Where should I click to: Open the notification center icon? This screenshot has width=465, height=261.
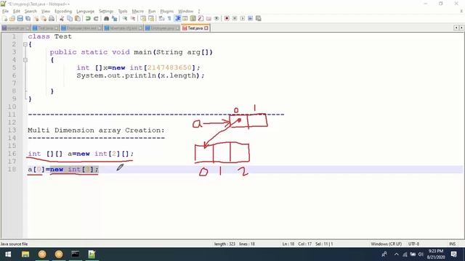pos(453,254)
